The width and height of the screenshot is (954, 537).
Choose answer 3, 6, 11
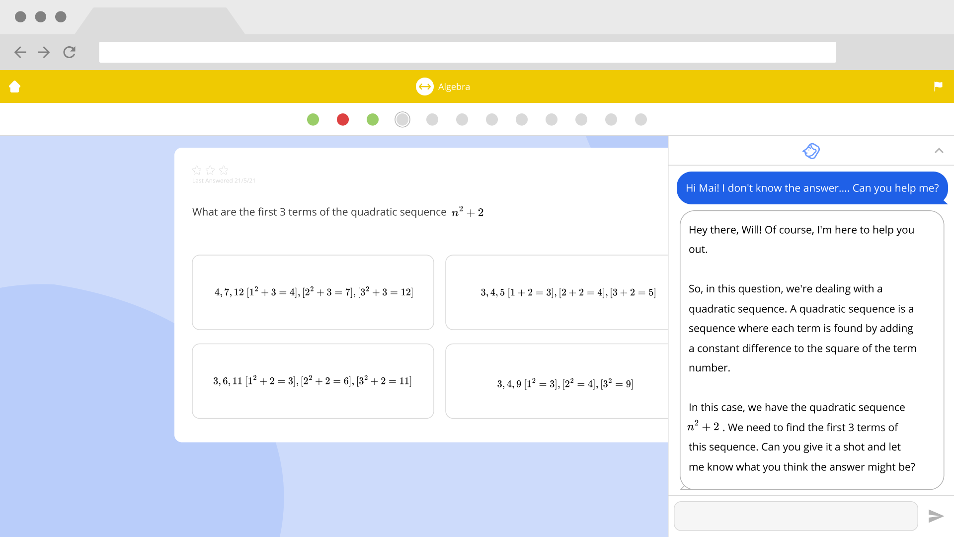tap(313, 381)
